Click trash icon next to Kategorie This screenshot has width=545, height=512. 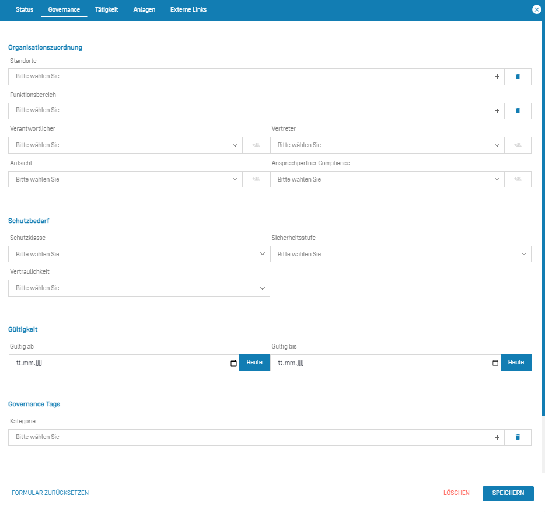pyautogui.click(x=518, y=437)
